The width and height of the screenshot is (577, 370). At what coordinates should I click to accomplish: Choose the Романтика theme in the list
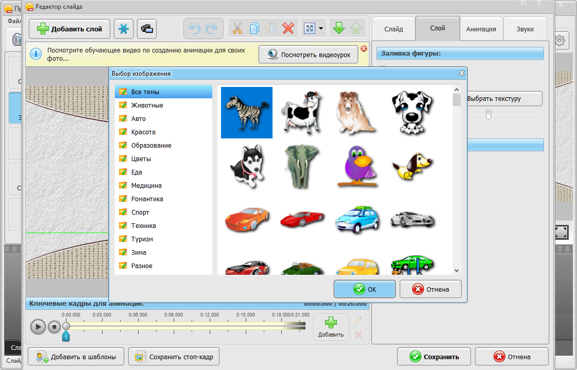147,199
